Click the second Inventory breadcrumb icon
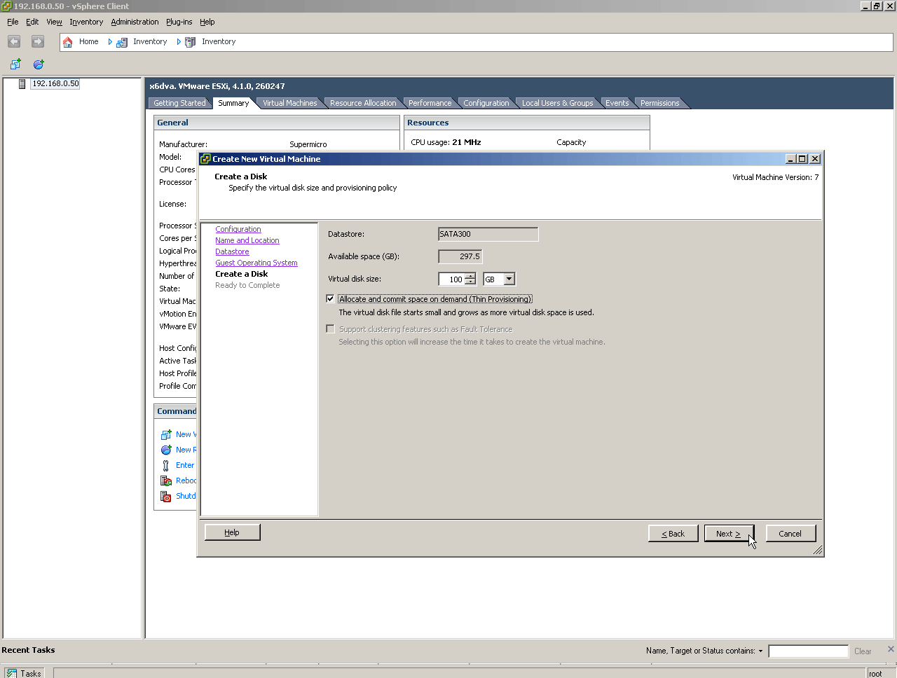 tap(190, 42)
